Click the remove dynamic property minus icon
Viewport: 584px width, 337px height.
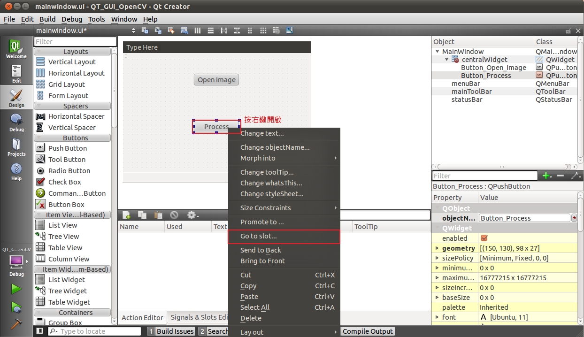click(560, 176)
